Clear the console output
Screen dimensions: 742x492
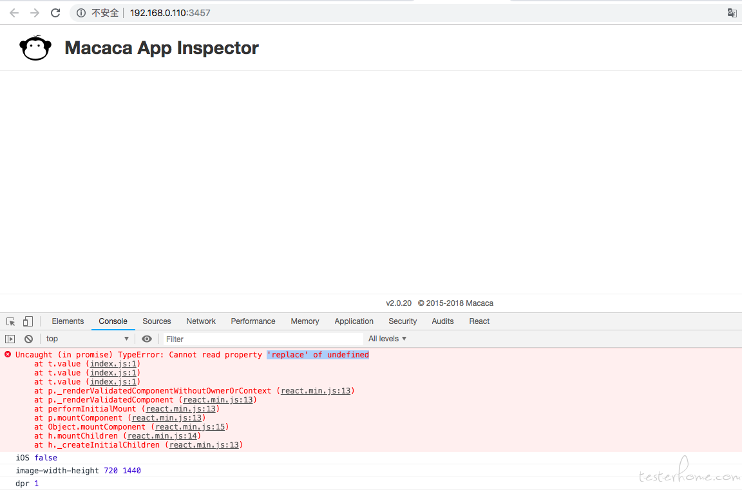(x=28, y=339)
